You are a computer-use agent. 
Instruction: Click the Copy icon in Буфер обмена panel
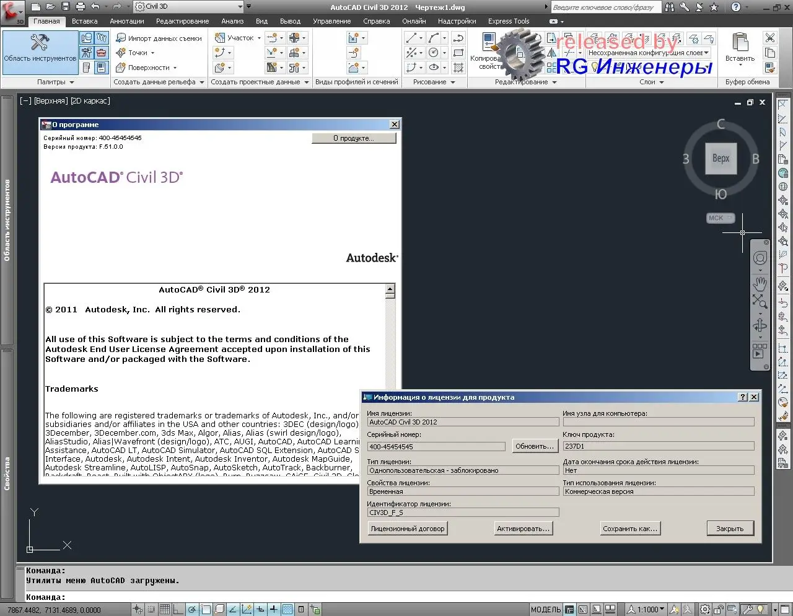click(x=770, y=53)
